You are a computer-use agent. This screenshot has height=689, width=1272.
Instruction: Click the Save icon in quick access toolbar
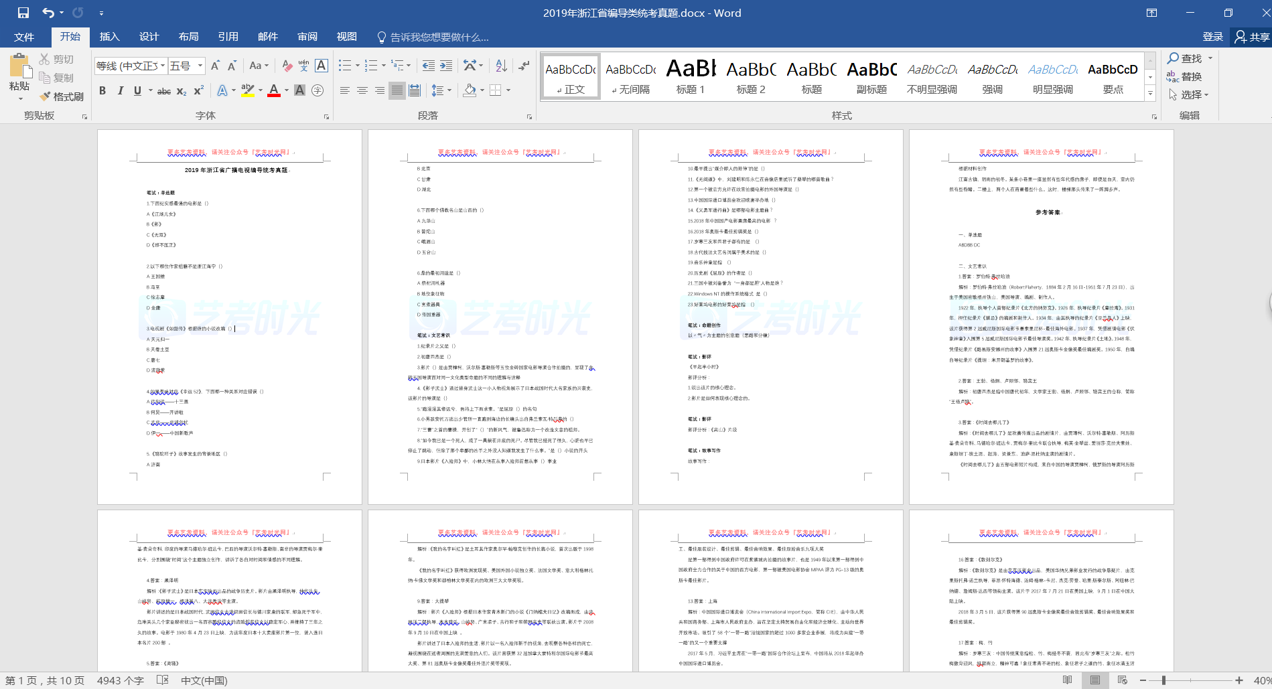(x=23, y=13)
